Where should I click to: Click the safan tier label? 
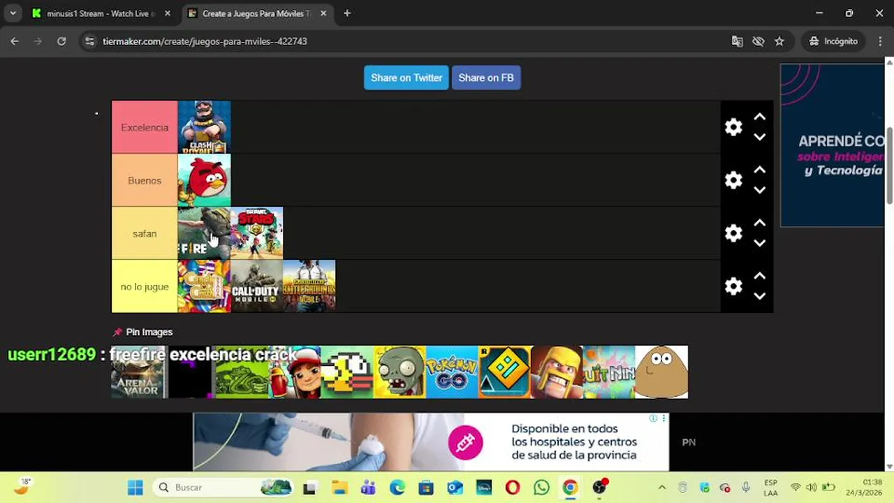(145, 233)
